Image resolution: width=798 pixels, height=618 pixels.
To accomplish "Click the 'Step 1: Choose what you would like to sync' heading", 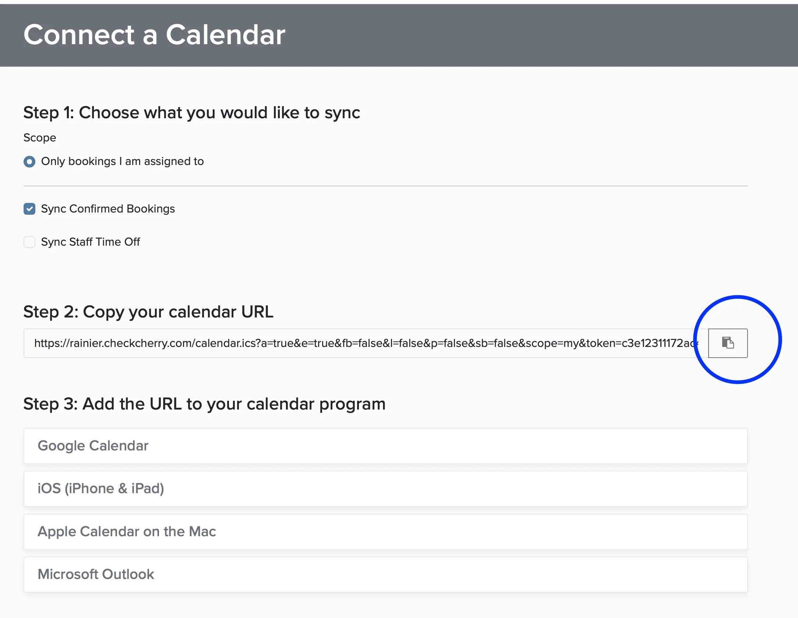I will pos(192,113).
